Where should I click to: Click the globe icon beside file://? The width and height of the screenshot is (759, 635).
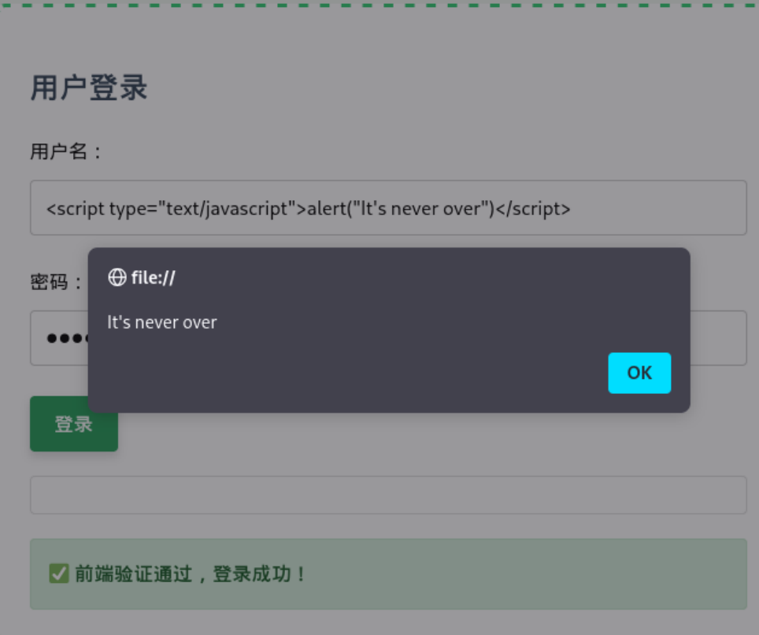coord(117,277)
